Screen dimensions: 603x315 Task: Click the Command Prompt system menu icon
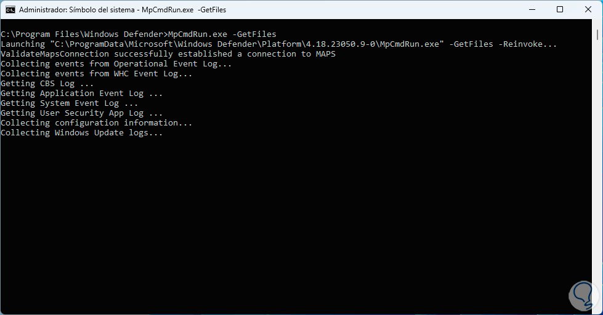10,10
